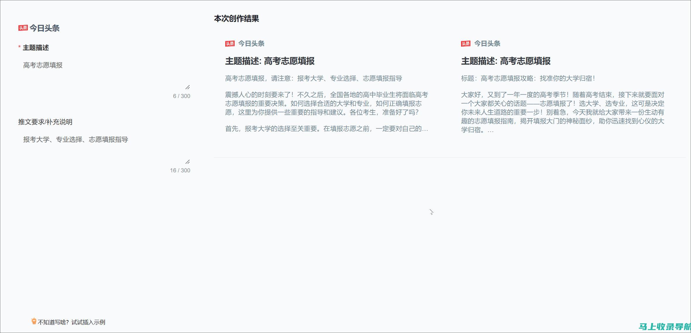Click the 6 / 300 character counter
691x333 pixels.
pyautogui.click(x=182, y=96)
